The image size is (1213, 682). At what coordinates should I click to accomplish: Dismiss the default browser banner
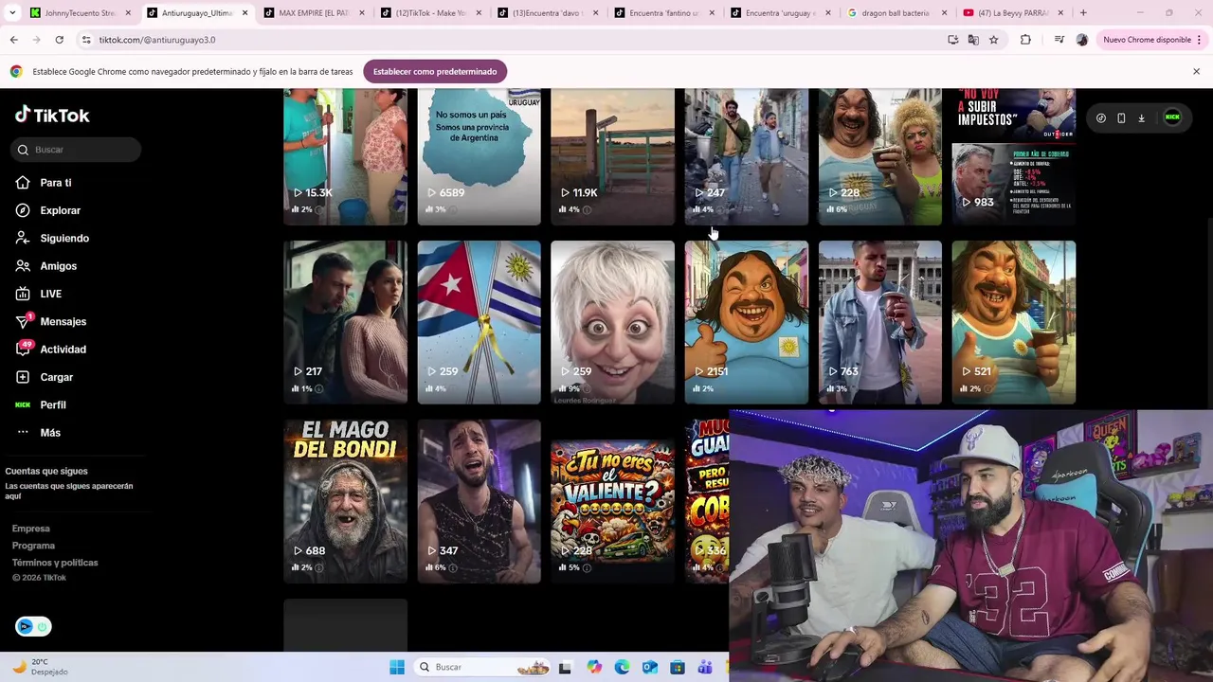1196,71
